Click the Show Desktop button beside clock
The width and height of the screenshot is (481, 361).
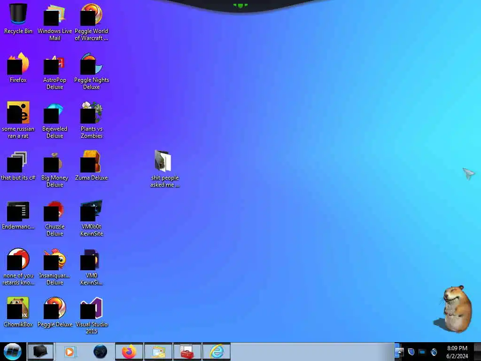click(x=477, y=352)
